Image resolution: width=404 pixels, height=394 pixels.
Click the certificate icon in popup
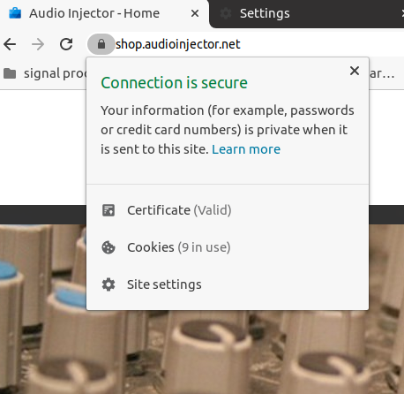click(x=108, y=210)
